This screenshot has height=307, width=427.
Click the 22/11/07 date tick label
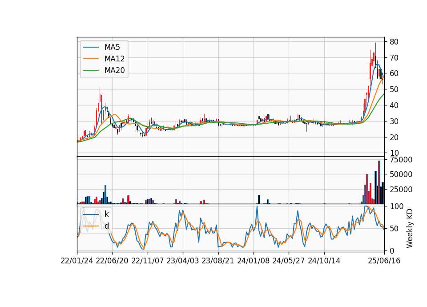click(x=148, y=261)
